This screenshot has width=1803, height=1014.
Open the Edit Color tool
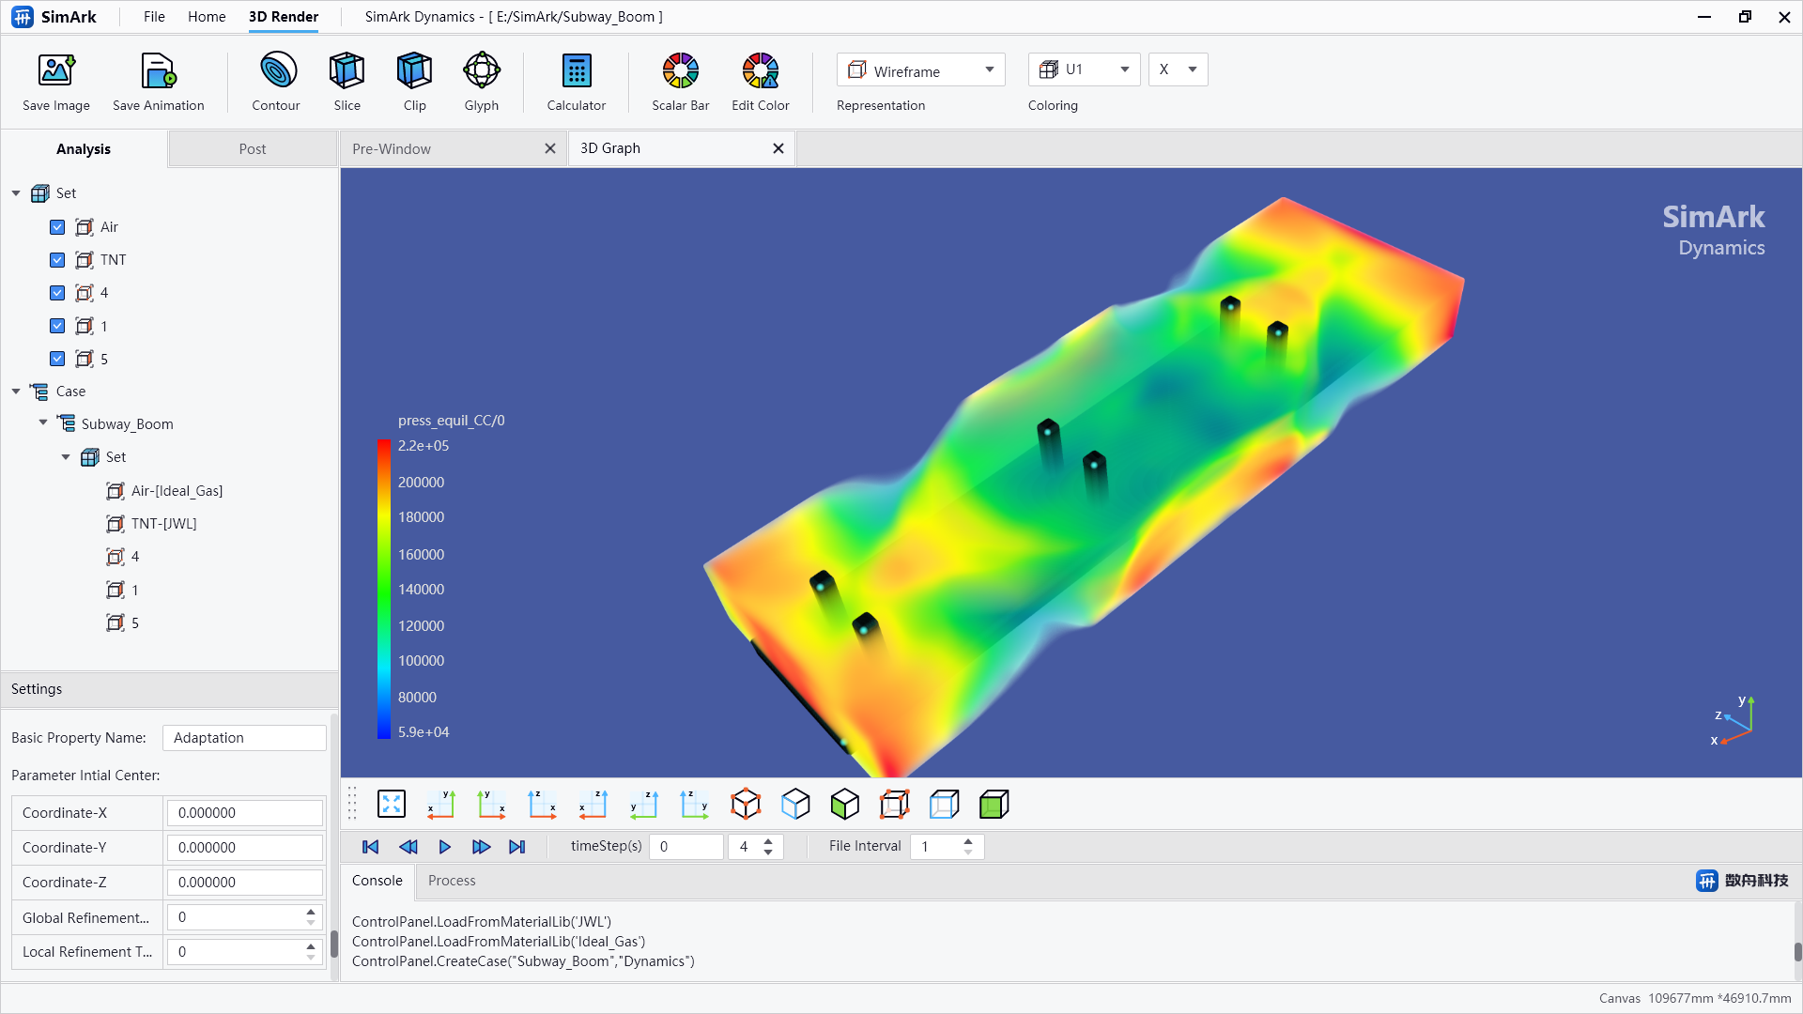pyautogui.click(x=761, y=71)
